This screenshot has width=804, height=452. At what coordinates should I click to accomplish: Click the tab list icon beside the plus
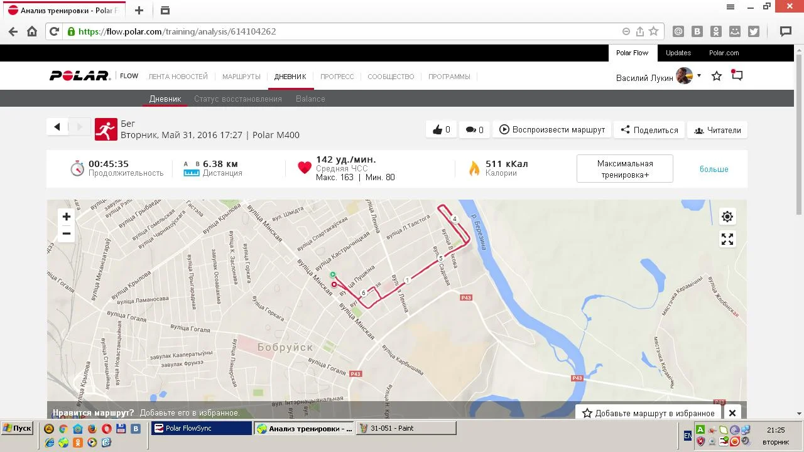pos(165,10)
